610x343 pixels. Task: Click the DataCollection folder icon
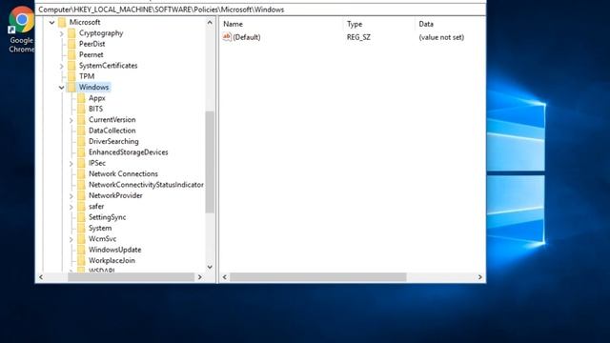pyautogui.click(x=81, y=131)
